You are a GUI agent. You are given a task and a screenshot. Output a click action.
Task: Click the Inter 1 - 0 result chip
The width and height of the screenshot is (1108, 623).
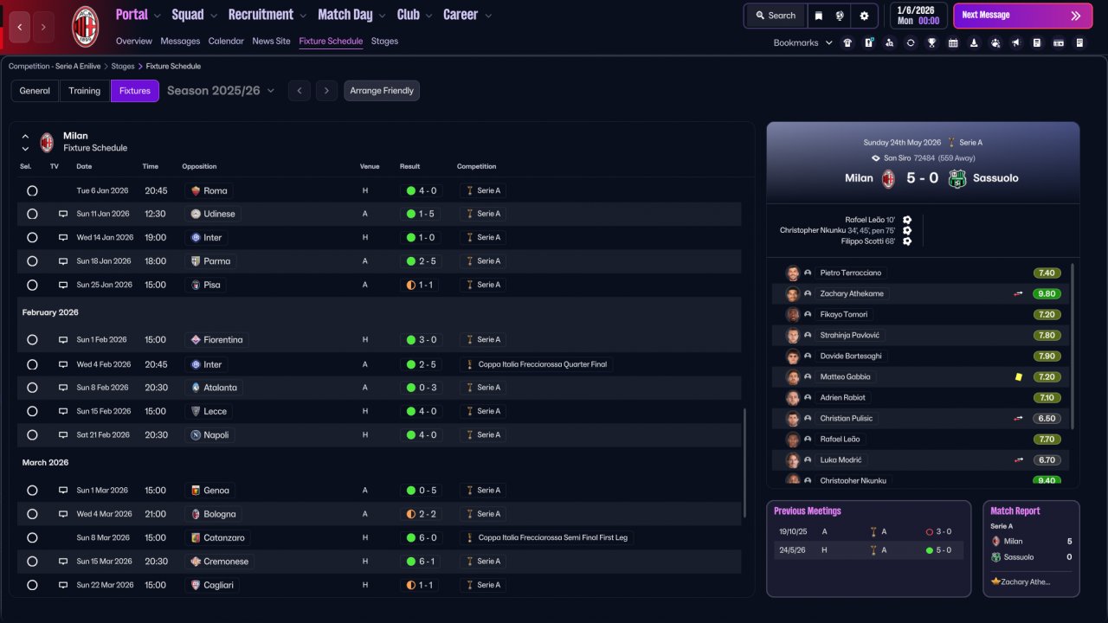point(421,237)
